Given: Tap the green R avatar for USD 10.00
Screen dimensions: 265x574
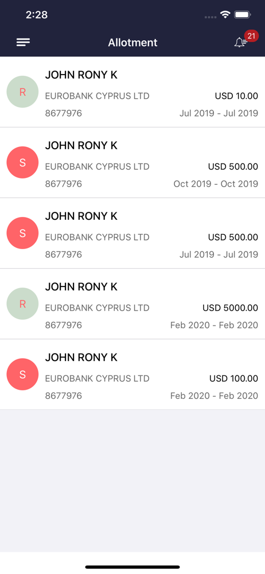Looking at the screenshot, I should coord(23,92).
